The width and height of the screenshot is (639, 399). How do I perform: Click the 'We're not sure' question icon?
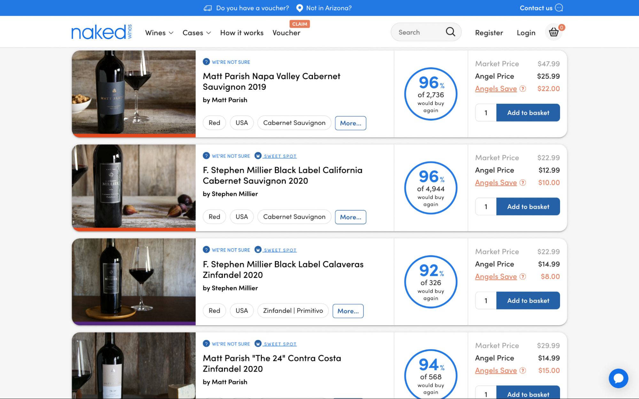coord(207,62)
